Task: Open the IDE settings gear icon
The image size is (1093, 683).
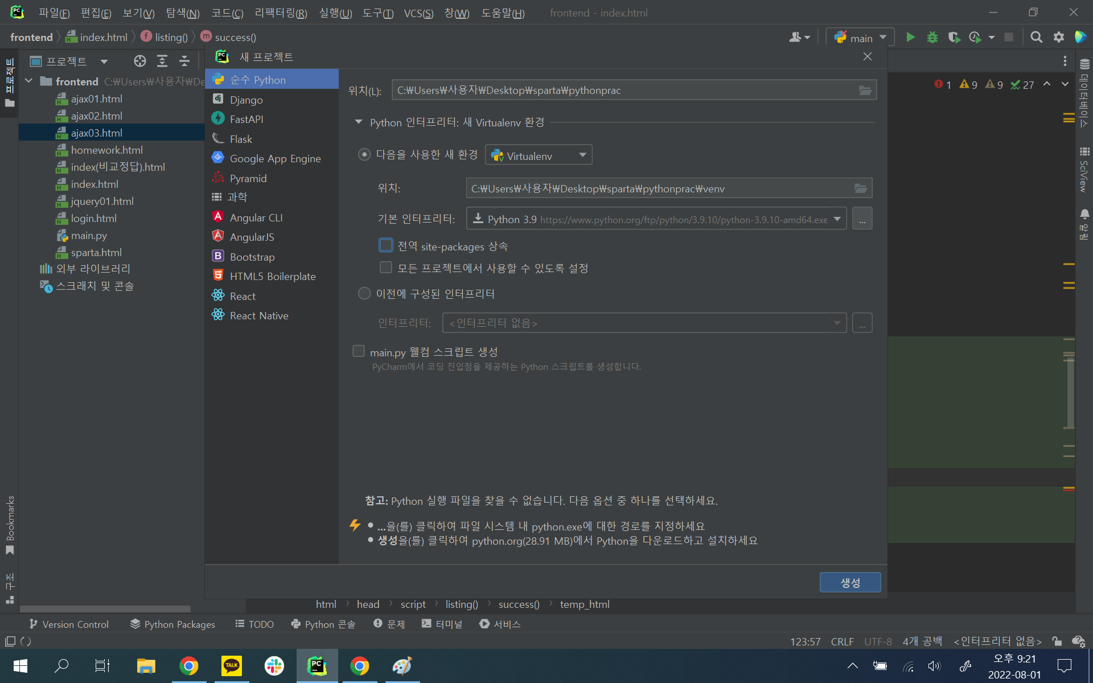Action: [1058, 38]
